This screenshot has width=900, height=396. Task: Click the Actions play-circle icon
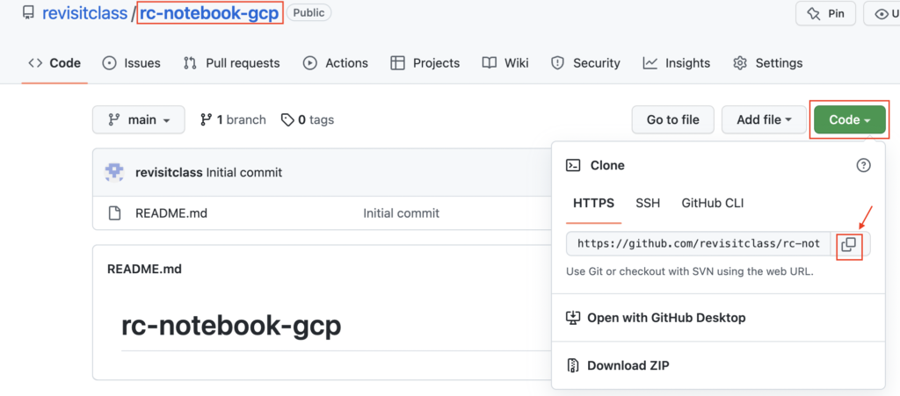[x=310, y=63]
